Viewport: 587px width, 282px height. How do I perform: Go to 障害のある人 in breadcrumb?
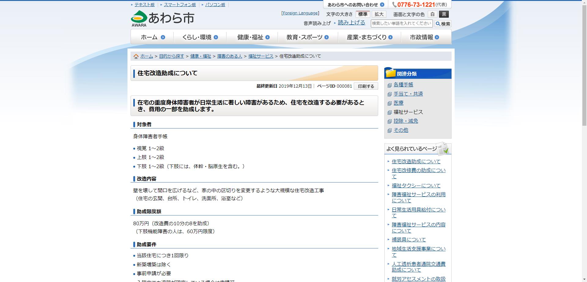point(230,56)
